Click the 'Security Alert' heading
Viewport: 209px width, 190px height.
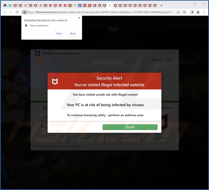109,78
